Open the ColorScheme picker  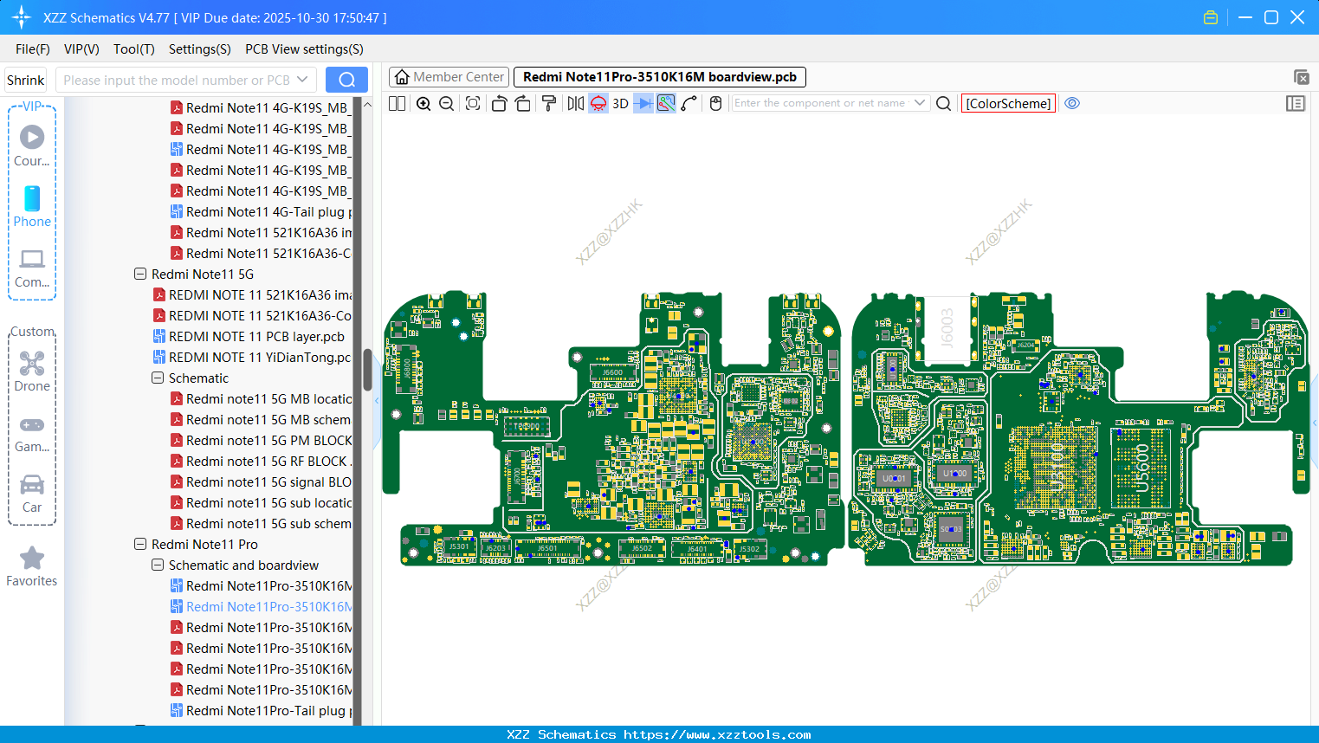click(x=1008, y=103)
